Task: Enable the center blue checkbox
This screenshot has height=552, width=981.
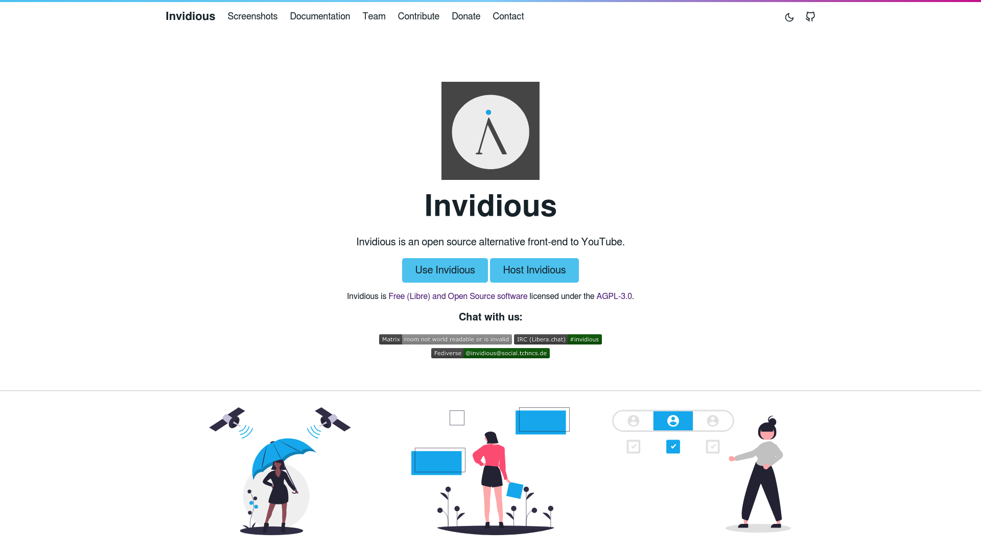Action: pyautogui.click(x=673, y=446)
